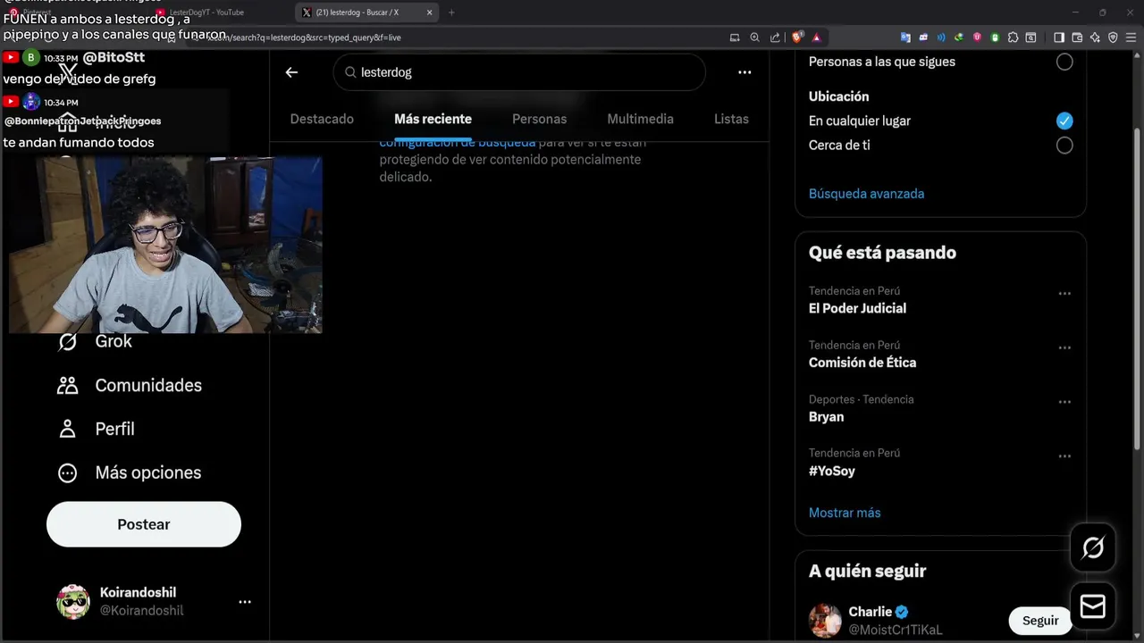Open options for #YoSoy trend
Screen dimensions: 1144x643
[x=1064, y=456]
